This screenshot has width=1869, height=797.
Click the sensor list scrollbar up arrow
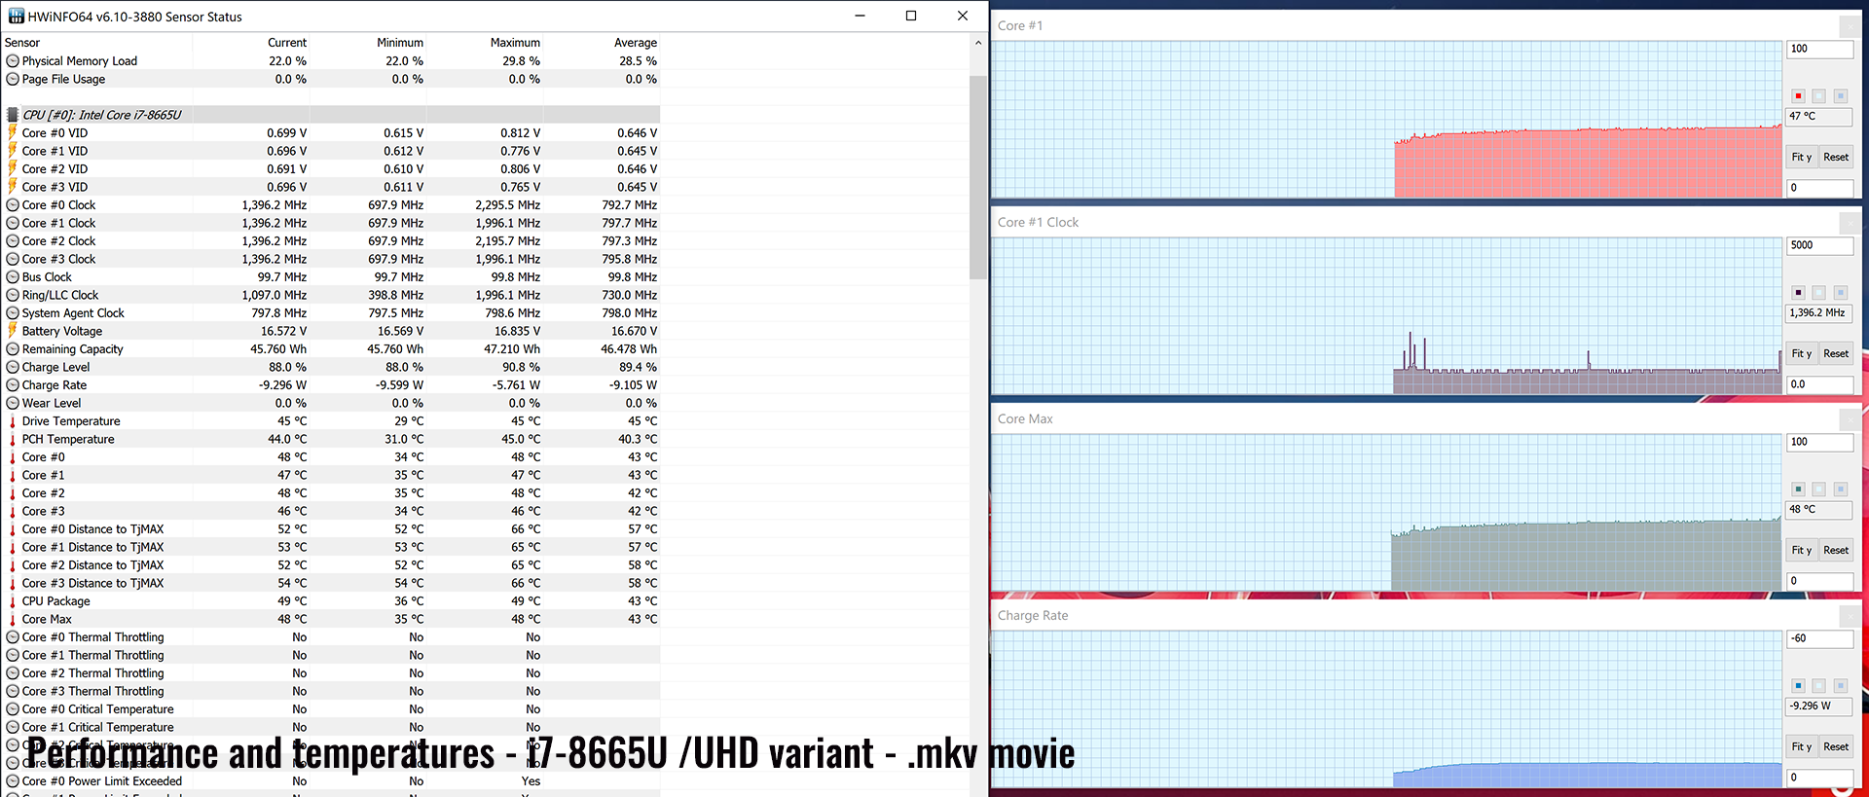tap(978, 43)
